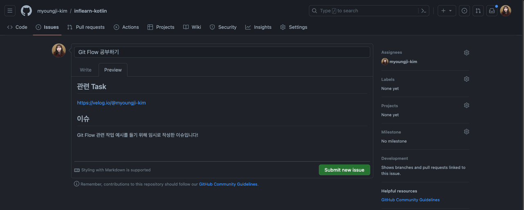Open the notifications inbox icon
The height and width of the screenshot is (210, 524).
click(x=492, y=11)
